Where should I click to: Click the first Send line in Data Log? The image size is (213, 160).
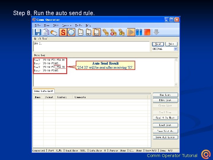click(49, 60)
